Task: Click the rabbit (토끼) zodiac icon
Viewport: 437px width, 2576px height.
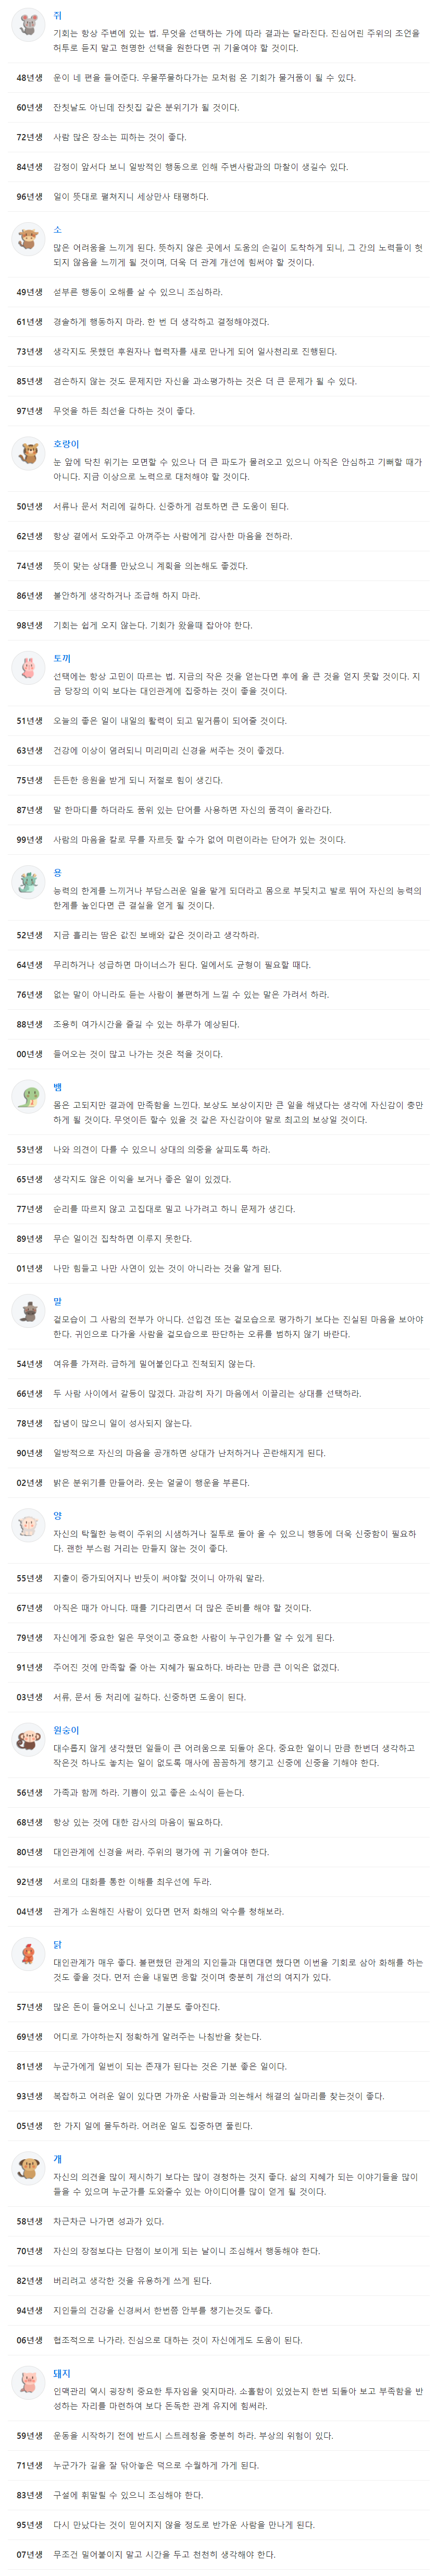Action: (x=28, y=667)
